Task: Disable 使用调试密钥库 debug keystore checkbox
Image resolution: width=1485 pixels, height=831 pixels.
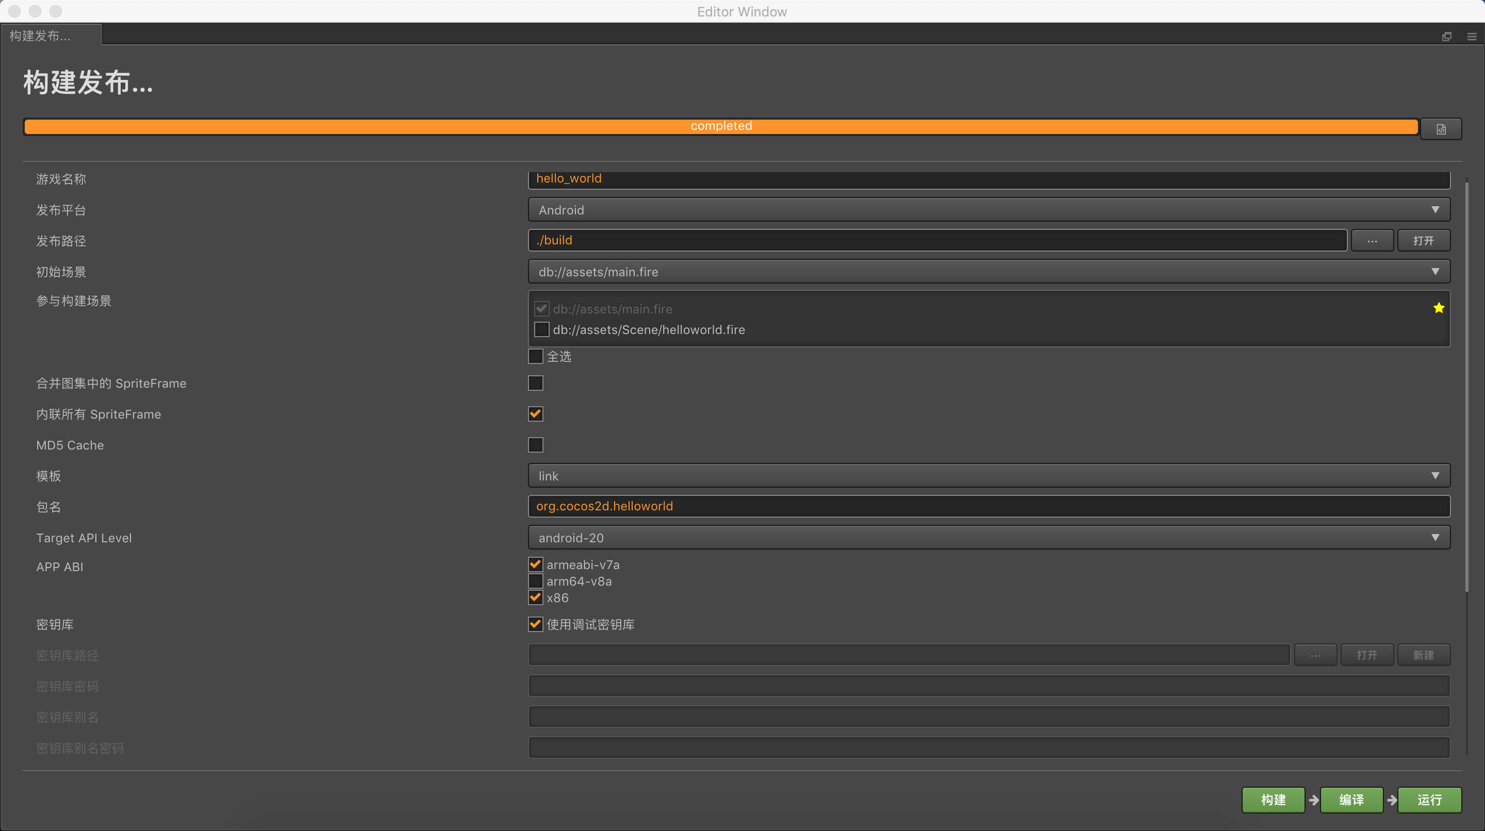Action: click(536, 624)
